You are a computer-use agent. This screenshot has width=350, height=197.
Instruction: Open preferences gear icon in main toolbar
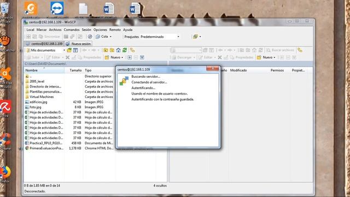click(x=90, y=37)
